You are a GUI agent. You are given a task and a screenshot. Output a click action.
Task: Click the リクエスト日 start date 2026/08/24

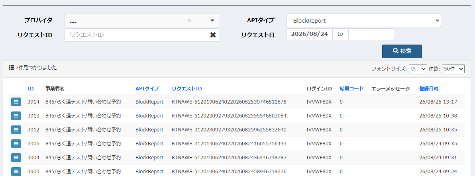[309, 34]
